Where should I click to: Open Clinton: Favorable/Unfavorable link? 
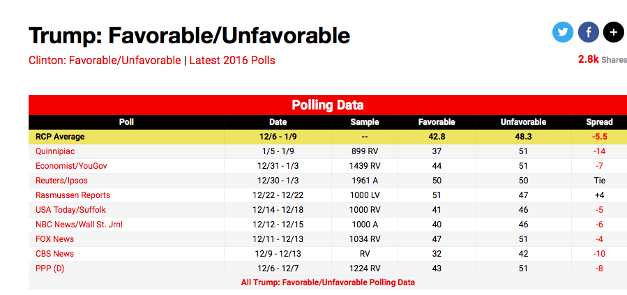click(105, 60)
